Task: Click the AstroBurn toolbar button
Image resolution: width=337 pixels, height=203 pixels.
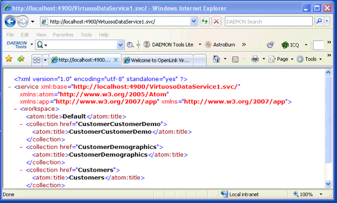Action: 220,45
